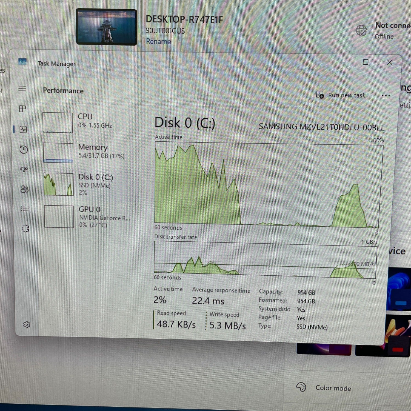
Task: Click the Run new task button
Action: pos(341,95)
